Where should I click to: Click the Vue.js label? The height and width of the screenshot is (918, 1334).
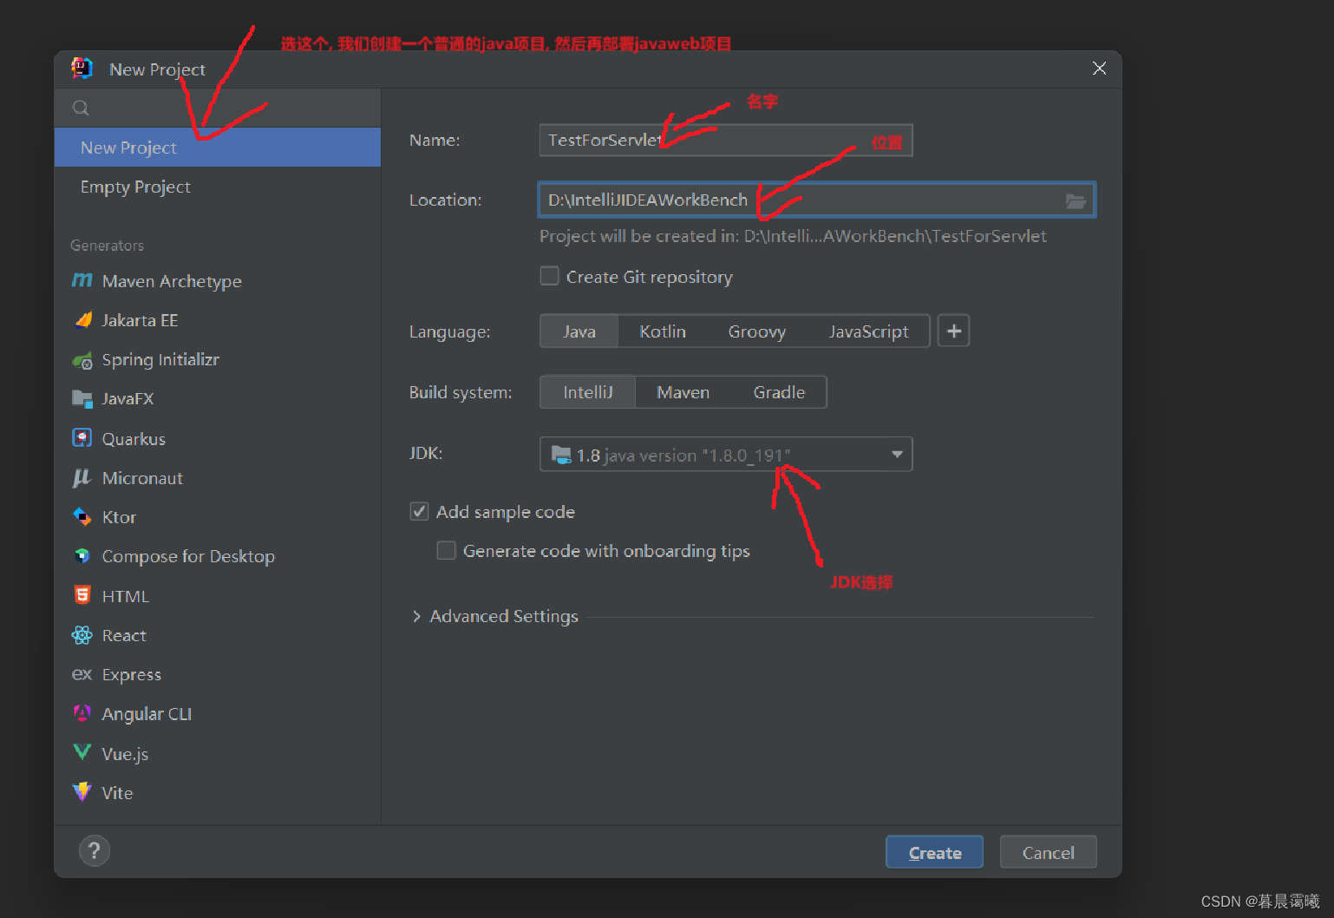125,753
